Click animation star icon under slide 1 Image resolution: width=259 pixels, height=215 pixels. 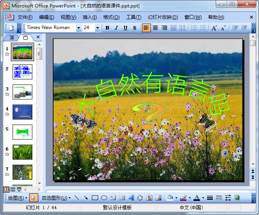[x=7, y=54]
